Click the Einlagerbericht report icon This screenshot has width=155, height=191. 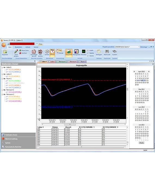[x=34, y=52]
